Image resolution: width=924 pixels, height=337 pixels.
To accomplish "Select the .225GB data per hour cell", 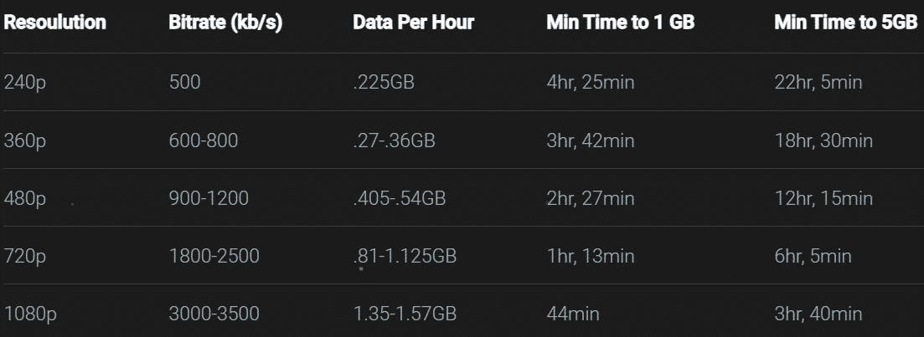I will click(384, 82).
